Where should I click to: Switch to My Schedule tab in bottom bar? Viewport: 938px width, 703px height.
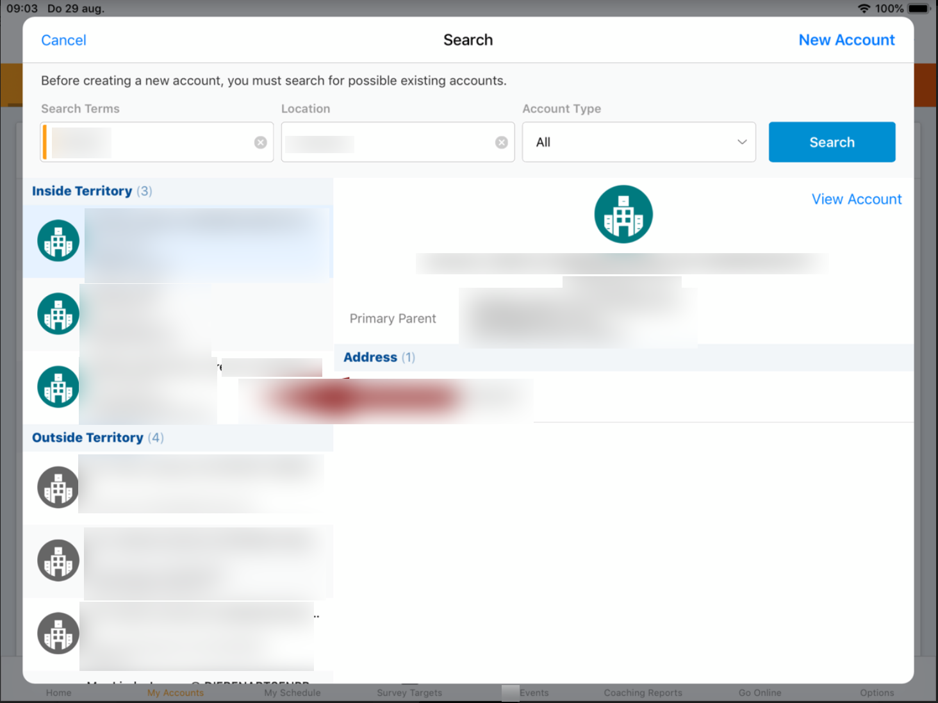tap(292, 693)
